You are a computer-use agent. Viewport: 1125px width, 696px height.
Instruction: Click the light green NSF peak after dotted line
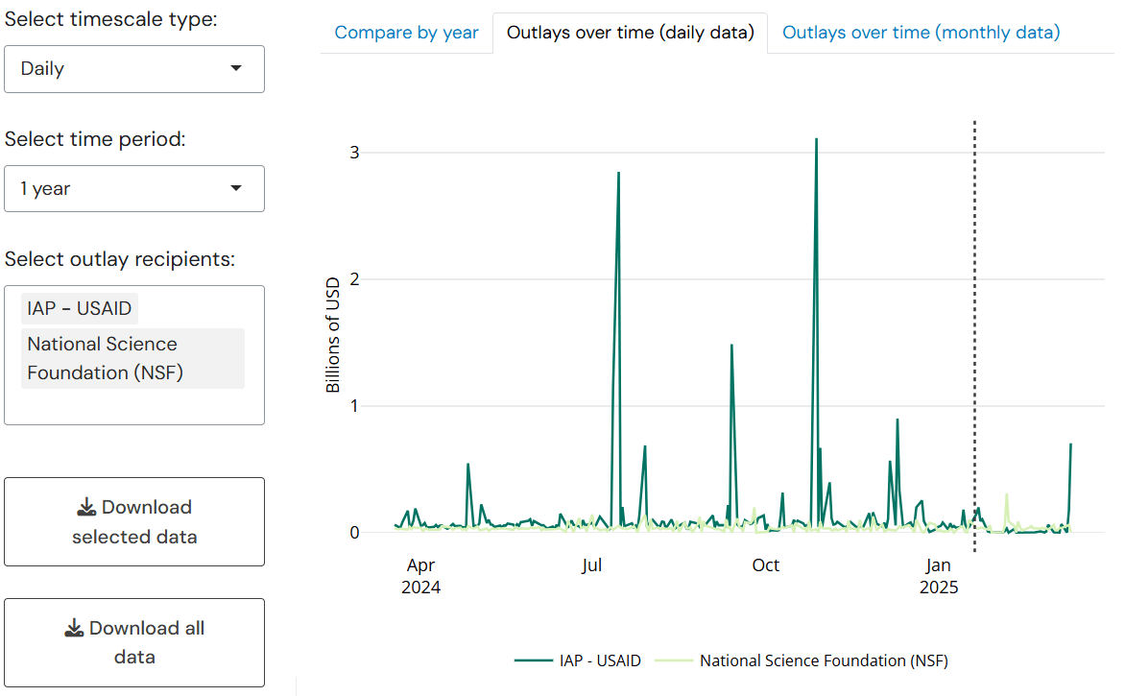coord(1006,494)
